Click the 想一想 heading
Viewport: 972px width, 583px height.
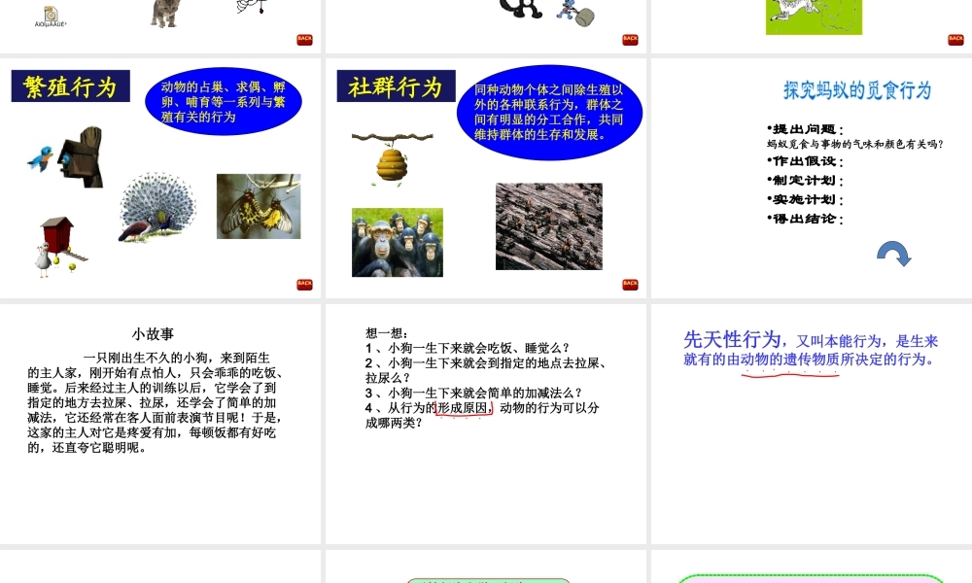coord(387,333)
